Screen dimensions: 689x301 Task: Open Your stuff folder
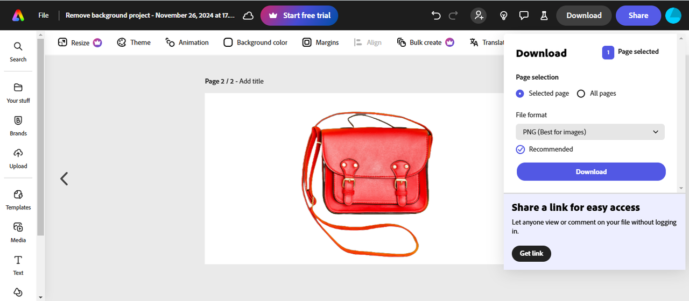coord(18,93)
